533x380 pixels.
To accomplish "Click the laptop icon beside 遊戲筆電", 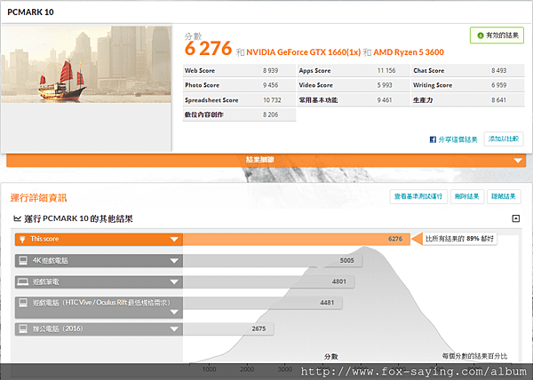I will pyautogui.click(x=23, y=281).
